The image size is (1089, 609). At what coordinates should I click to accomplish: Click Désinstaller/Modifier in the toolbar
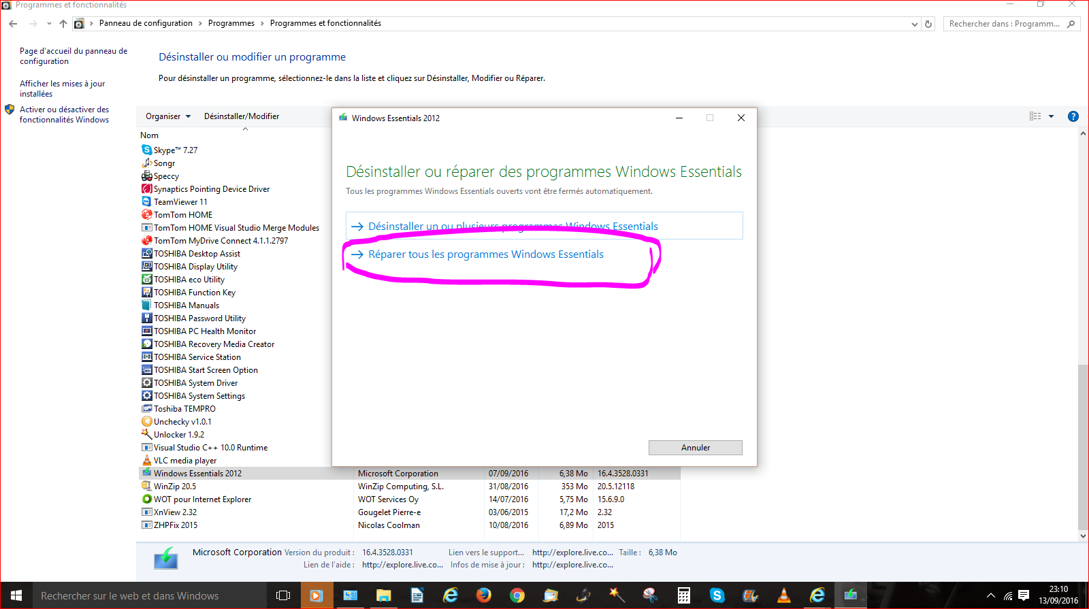(242, 116)
